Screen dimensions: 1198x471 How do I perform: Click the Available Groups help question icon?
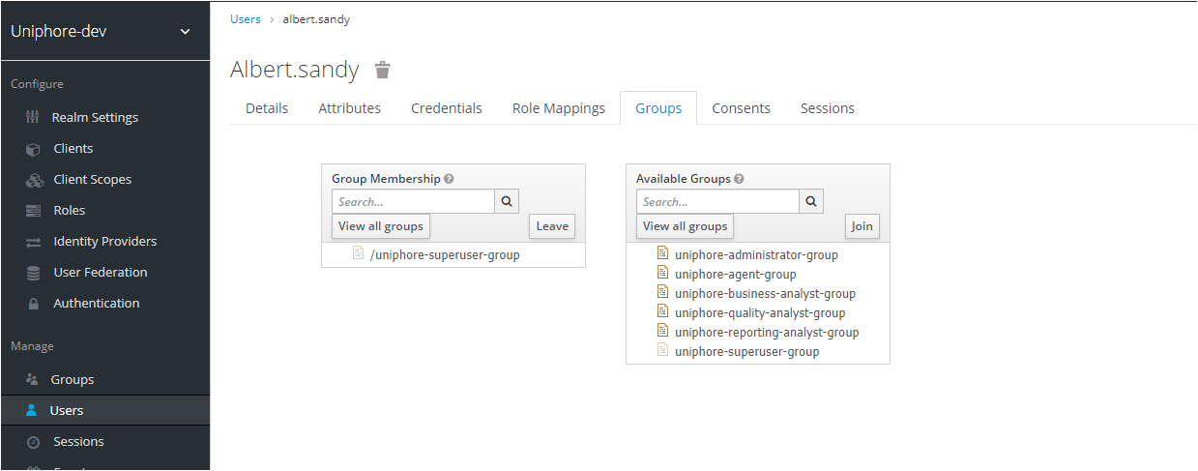click(739, 179)
